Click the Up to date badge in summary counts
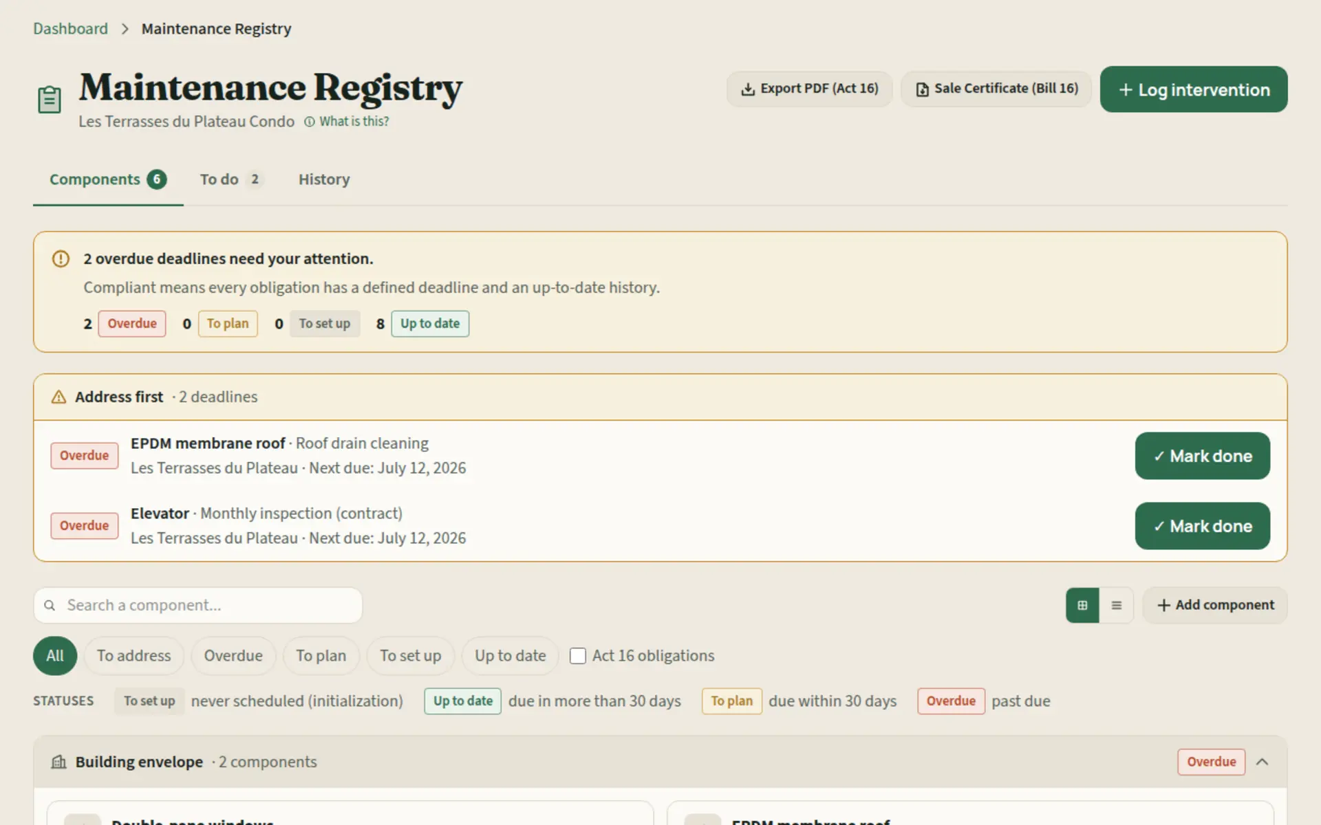Image resolution: width=1321 pixels, height=825 pixels. (x=430, y=324)
